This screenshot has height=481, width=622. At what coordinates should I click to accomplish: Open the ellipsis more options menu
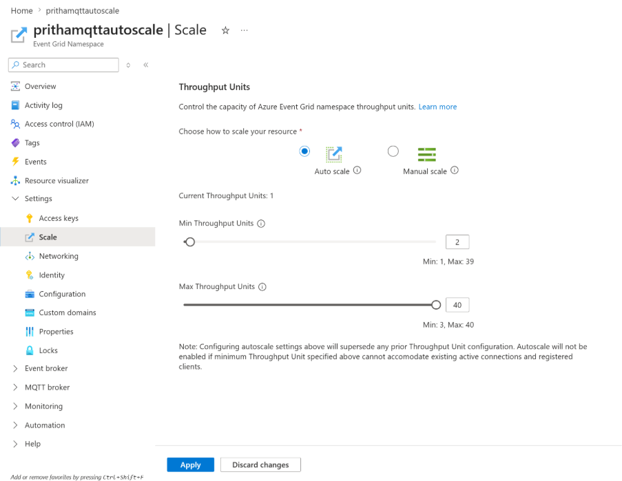click(244, 30)
